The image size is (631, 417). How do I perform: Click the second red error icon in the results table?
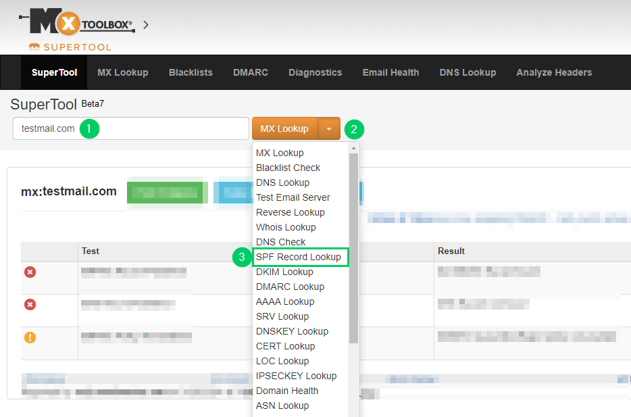(x=30, y=304)
